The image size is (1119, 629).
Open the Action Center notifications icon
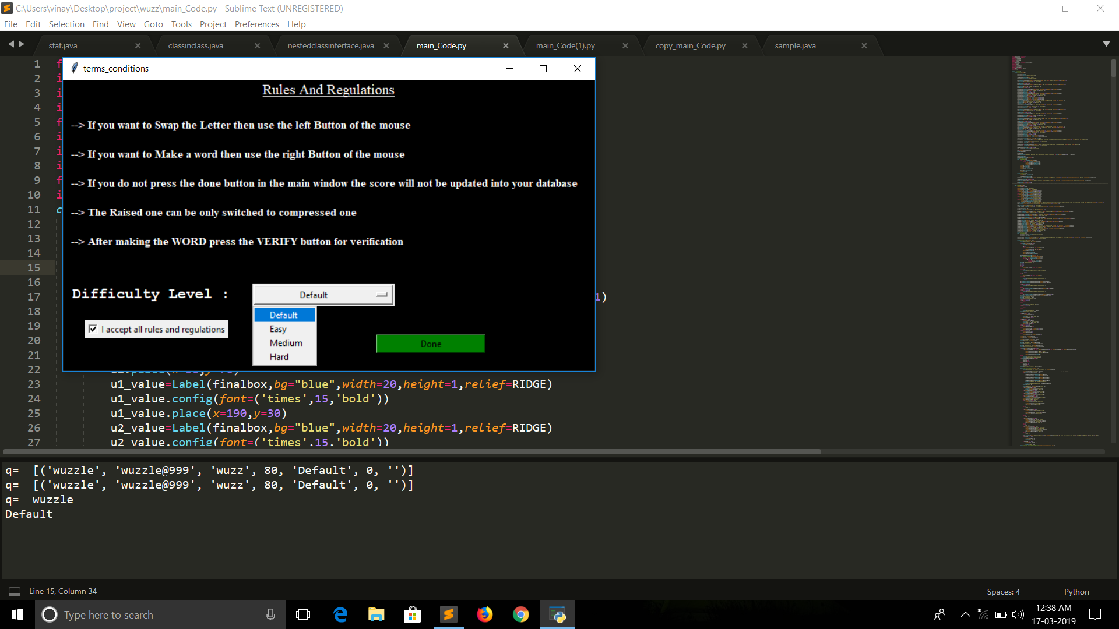1095,614
